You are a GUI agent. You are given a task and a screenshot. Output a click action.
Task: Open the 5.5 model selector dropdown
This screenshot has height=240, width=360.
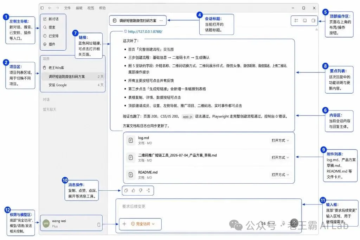click(268, 223)
